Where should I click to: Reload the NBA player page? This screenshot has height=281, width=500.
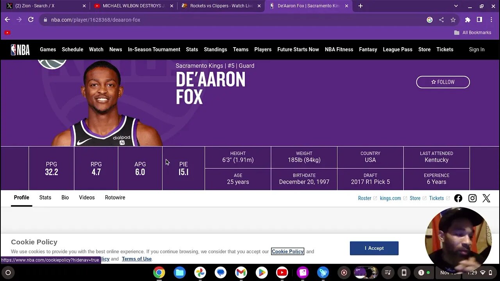[x=31, y=20]
